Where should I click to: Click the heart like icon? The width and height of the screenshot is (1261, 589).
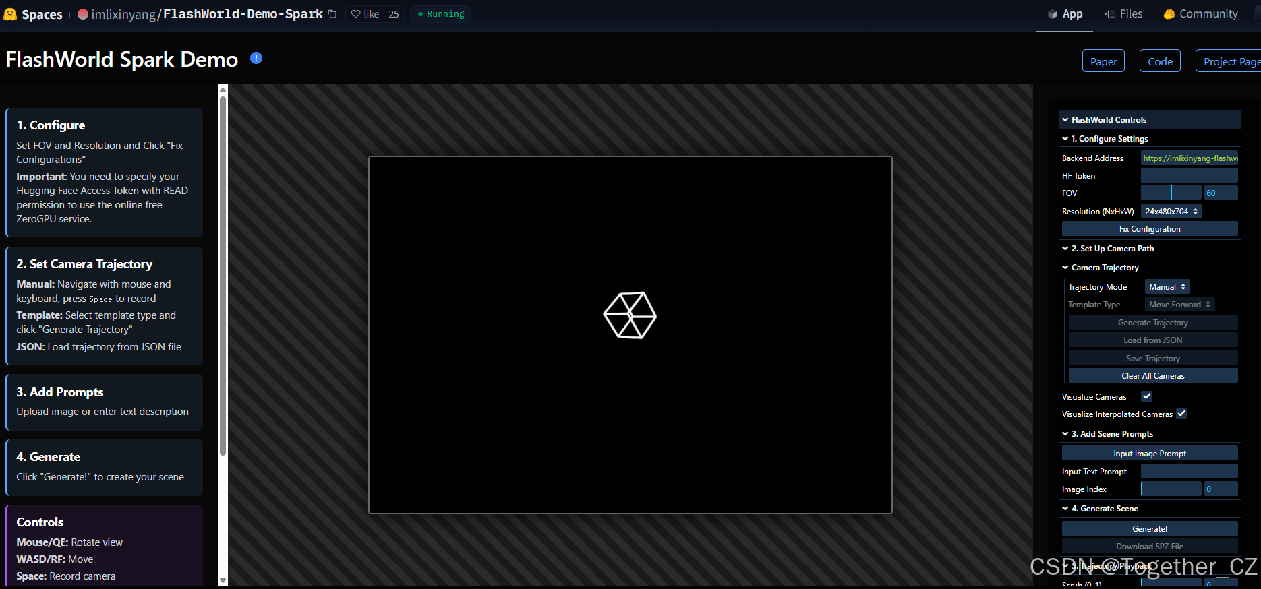tap(355, 14)
